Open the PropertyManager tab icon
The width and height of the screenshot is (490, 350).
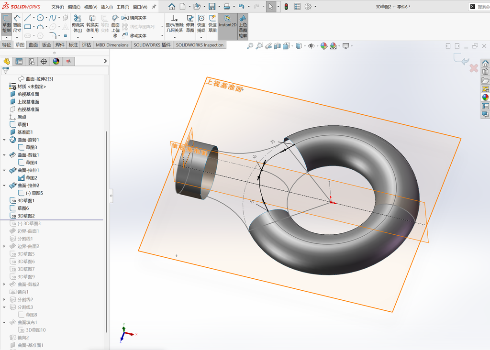click(19, 62)
